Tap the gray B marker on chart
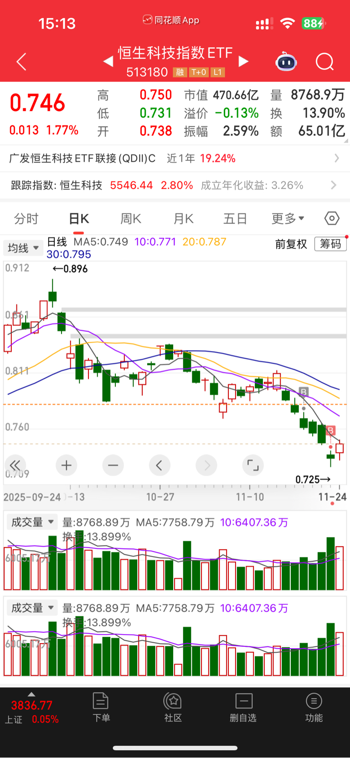This screenshot has width=350, height=758. coord(304,392)
